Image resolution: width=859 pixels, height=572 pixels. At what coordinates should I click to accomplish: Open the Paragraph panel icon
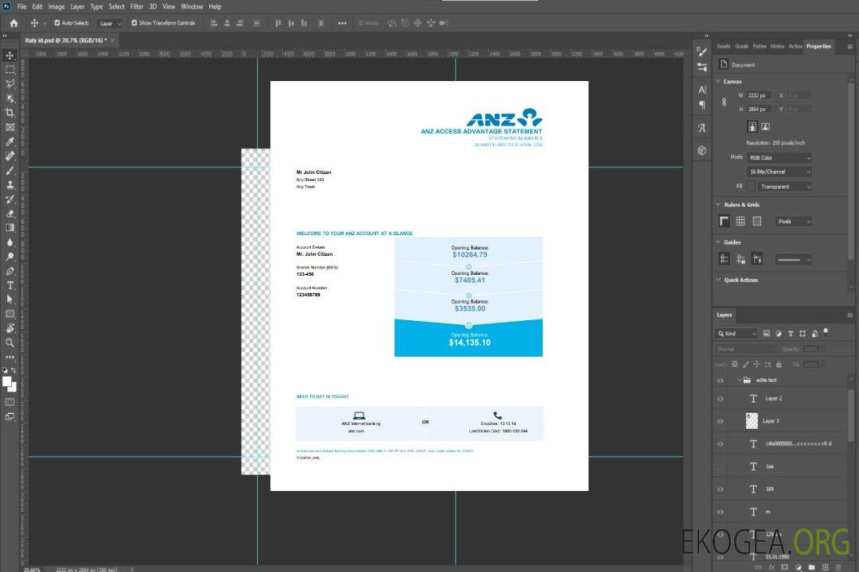(x=702, y=105)
